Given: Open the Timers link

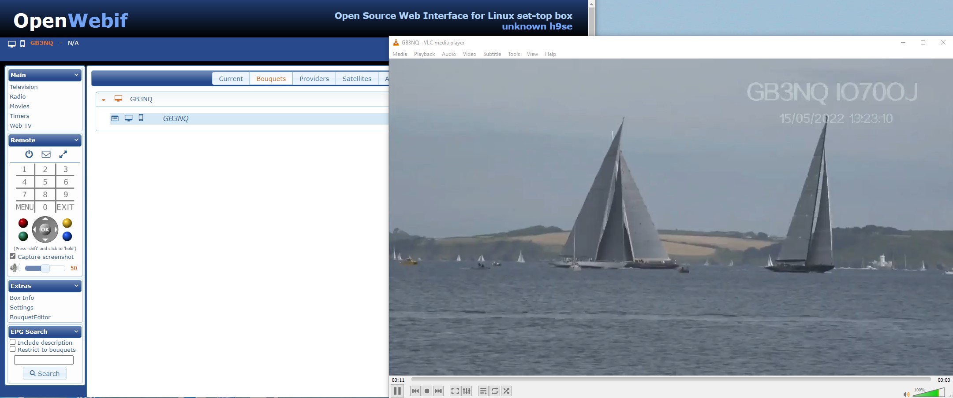Looking at the screenshot, I should coord(19,116).
